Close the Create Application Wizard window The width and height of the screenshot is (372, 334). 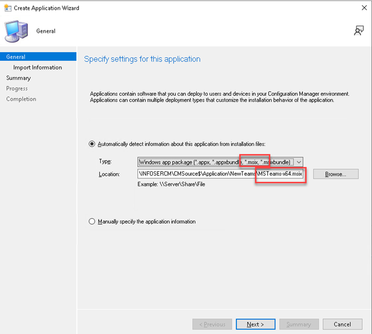point(363,8)
